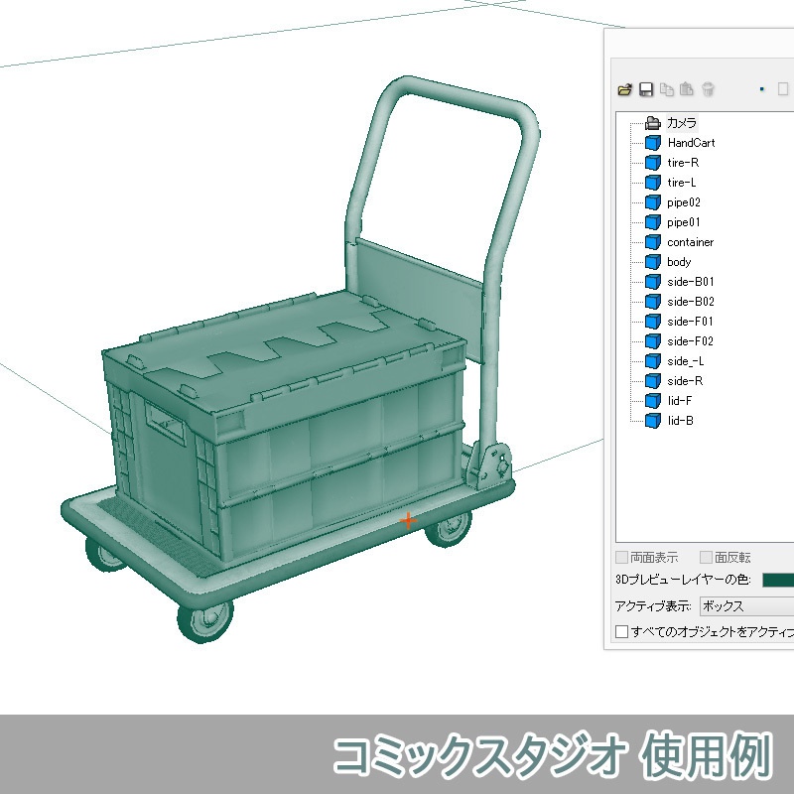Click the blue cube icon next to HandCart
Viewport: 794px width, 794px height.
pyautogui.click(x=652, y=142)
